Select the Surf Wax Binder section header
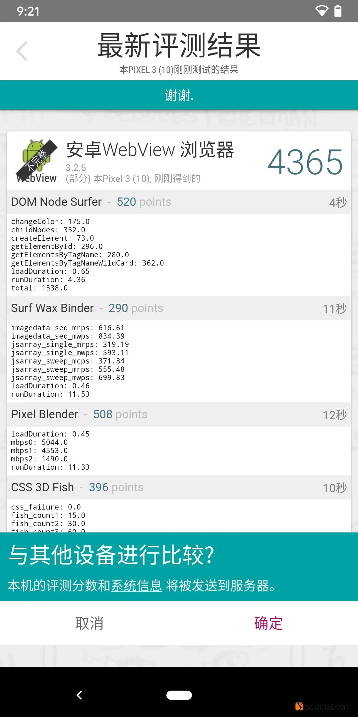358x717 pixels. [179, 308]
